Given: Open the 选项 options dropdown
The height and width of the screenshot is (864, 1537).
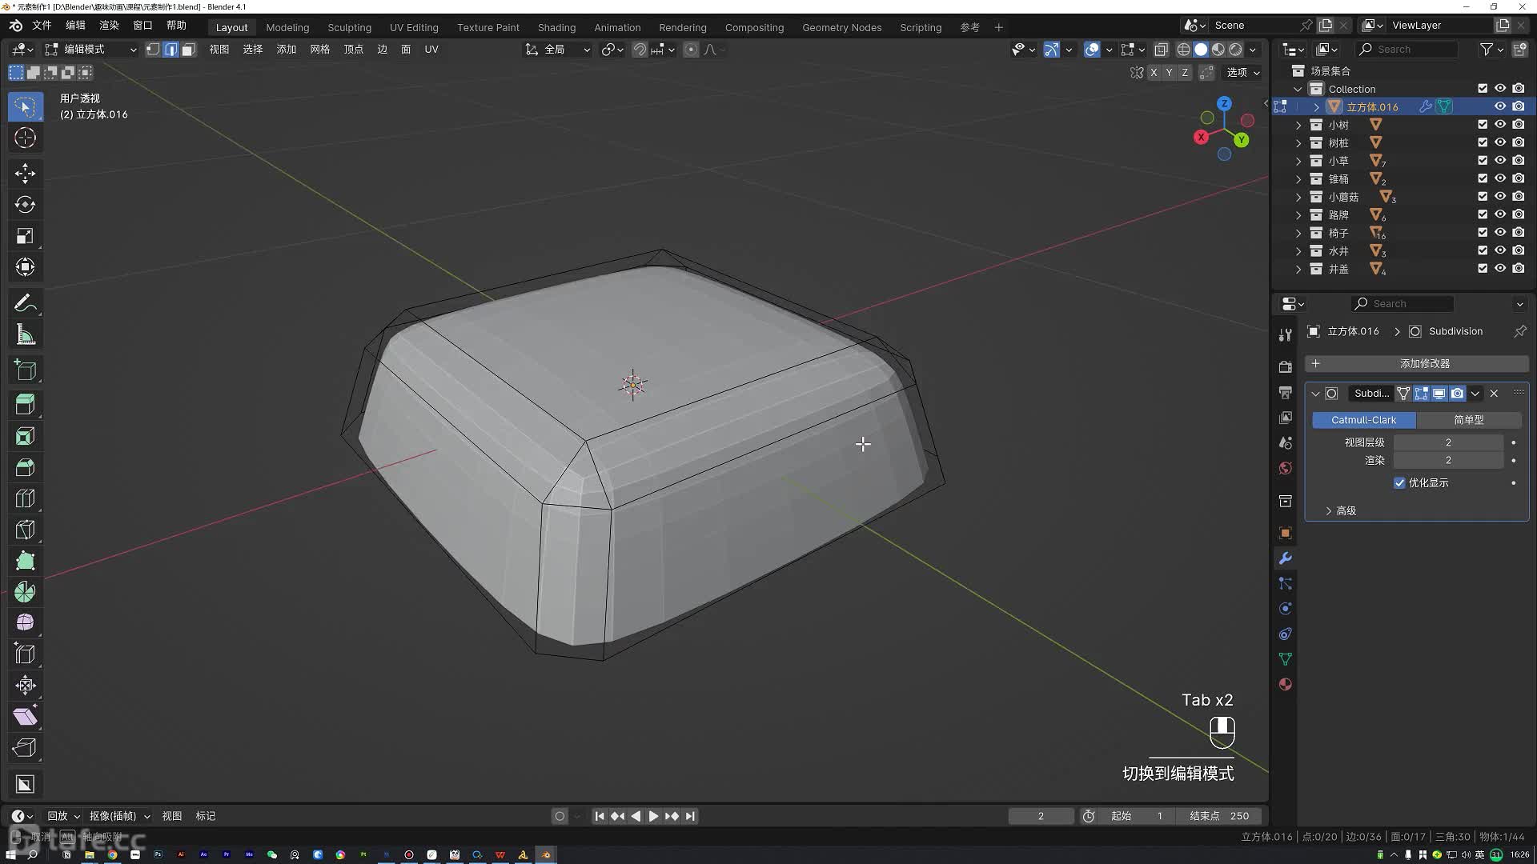Looking at the screenshot, I should [1243, 72].
